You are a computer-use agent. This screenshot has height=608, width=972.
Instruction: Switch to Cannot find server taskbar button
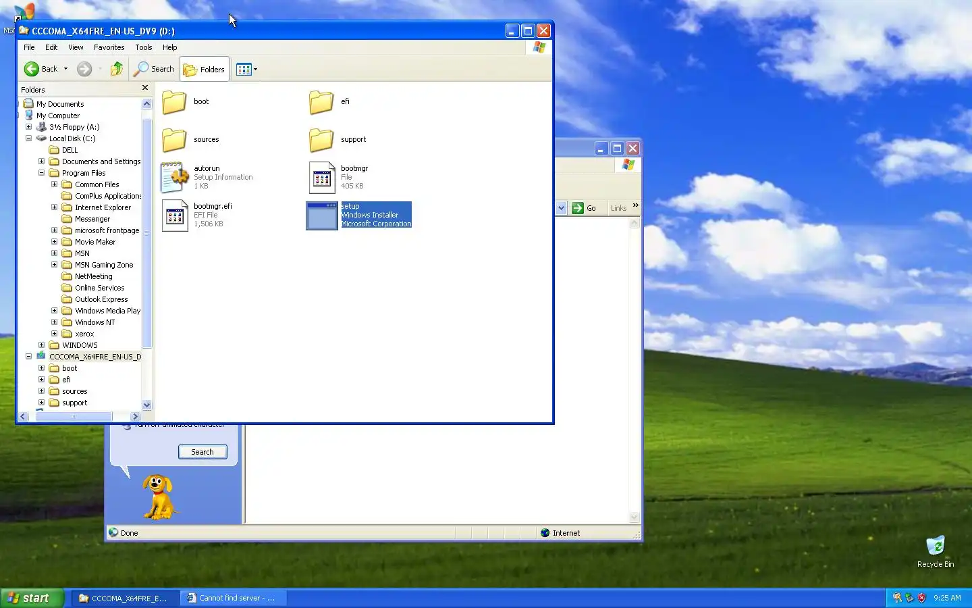tap(233, 598)
